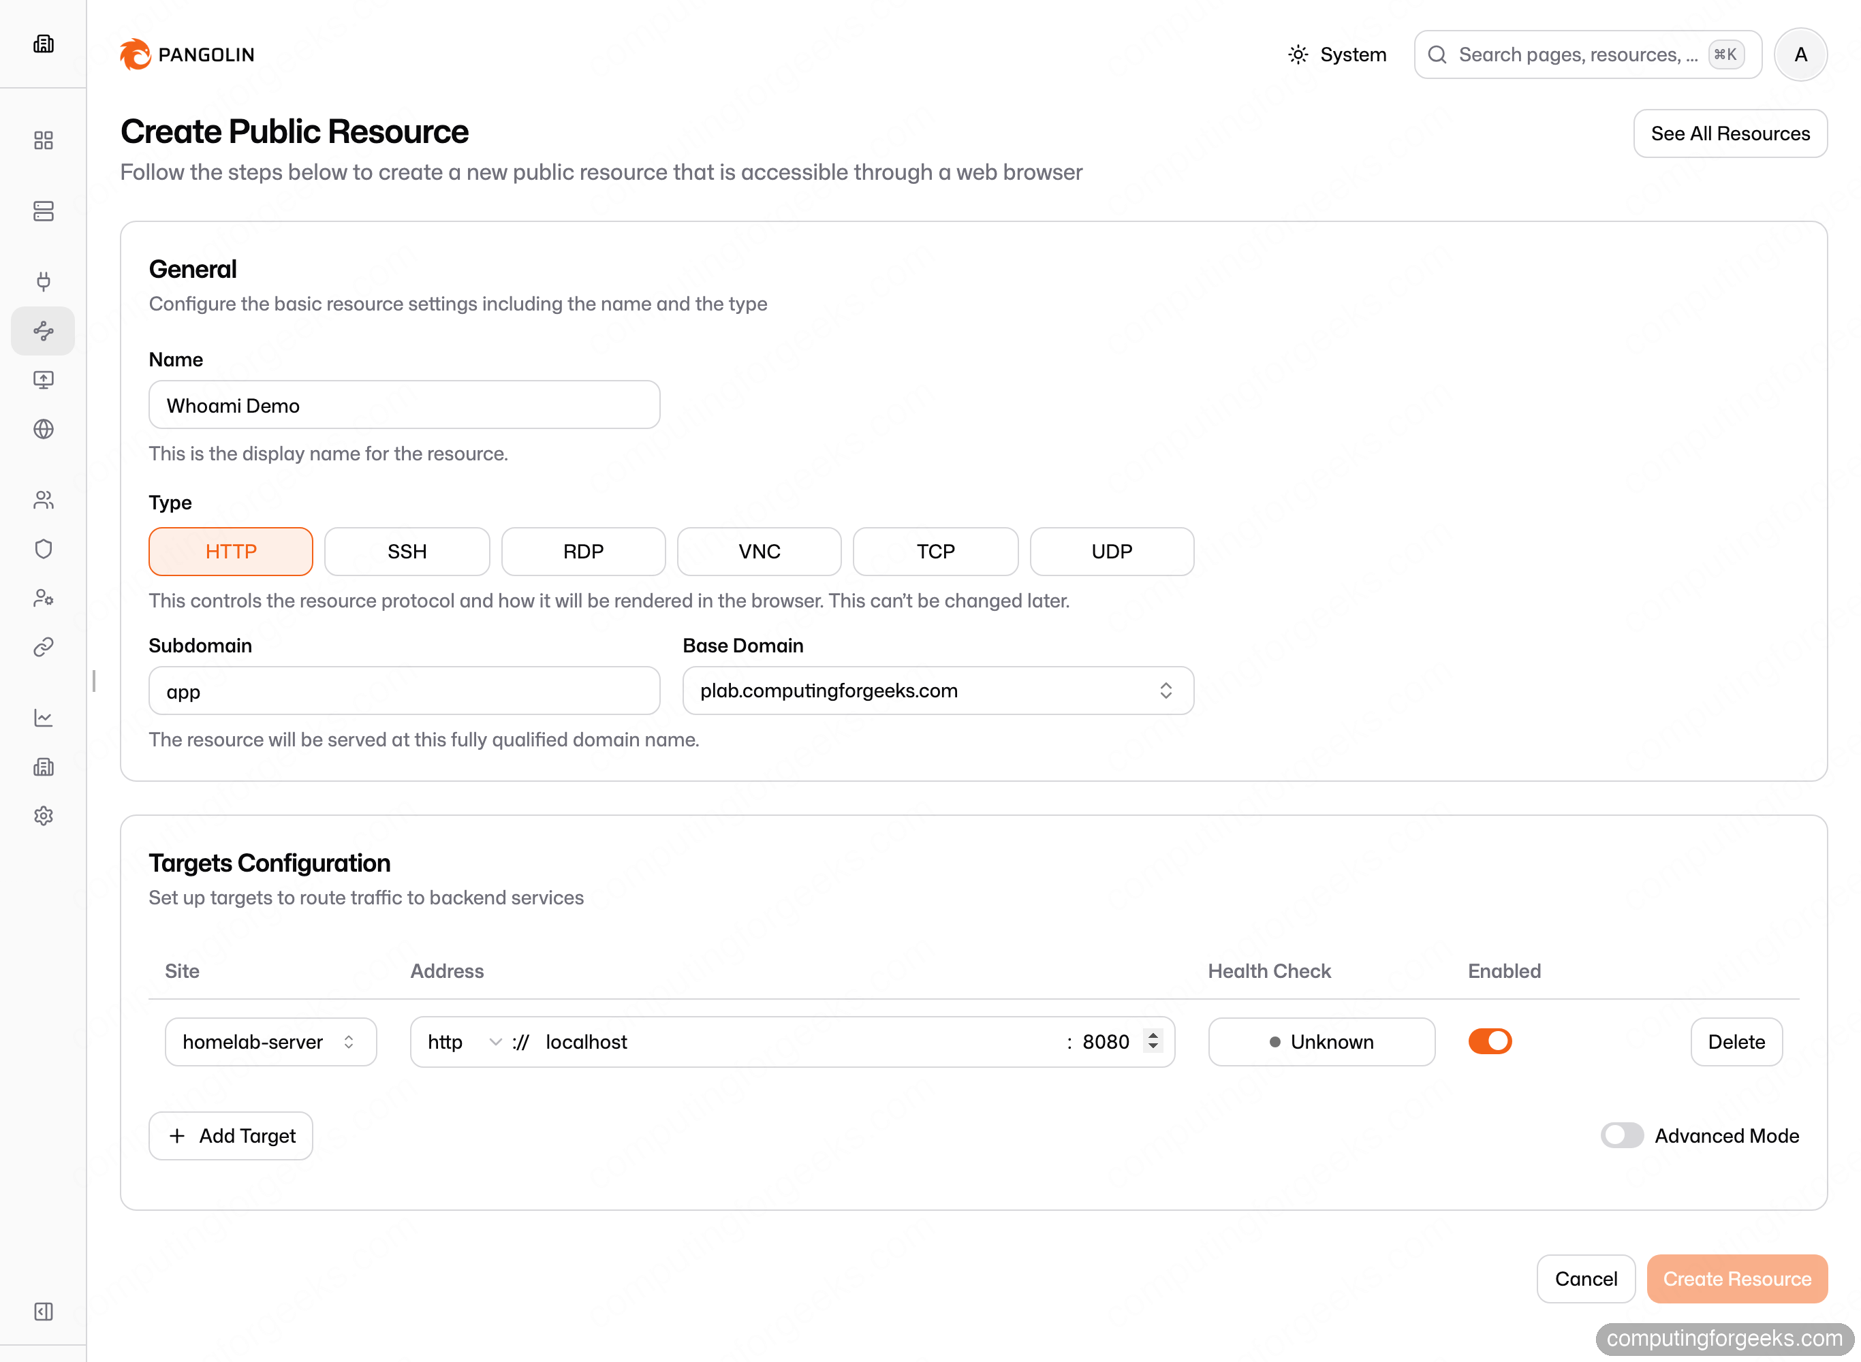Open the organization building icon at sidebar top
Image resolution: width=1861 pixels, height=1362 pixels.
coord(43,44)
